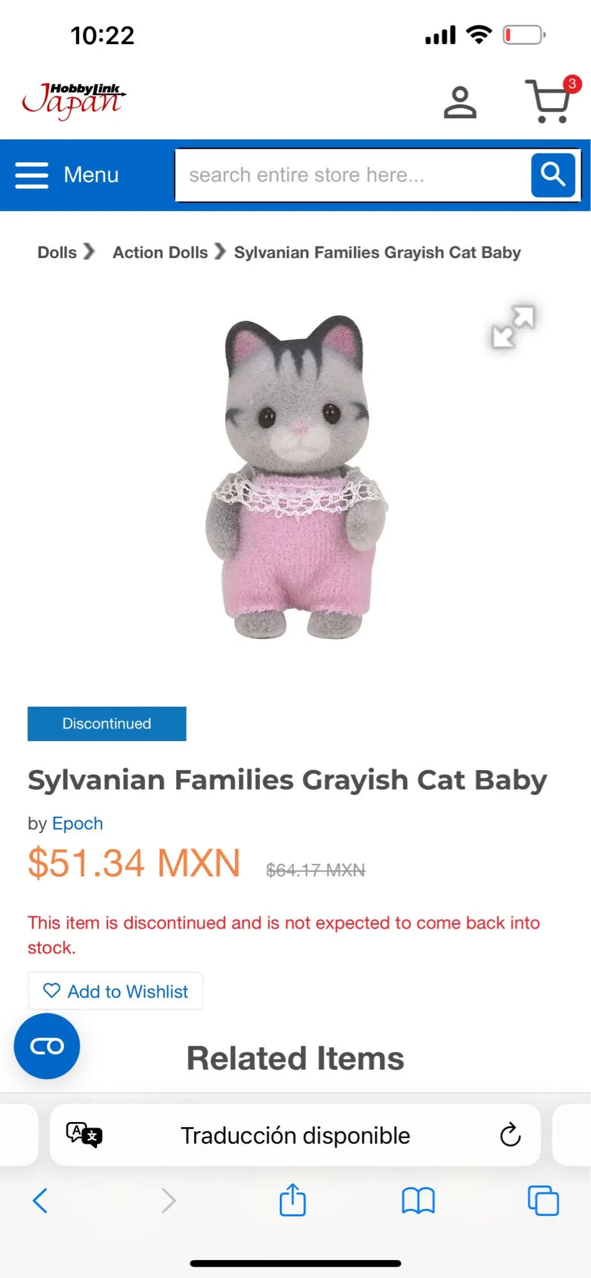Open the blue chat bubble widget
The width and height of the screenshot is (591, 1278).
click(x=47, y=1046)
